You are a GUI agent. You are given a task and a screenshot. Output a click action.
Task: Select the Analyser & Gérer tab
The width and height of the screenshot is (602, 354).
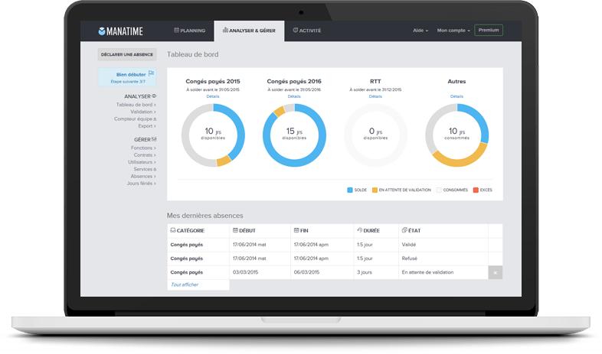(249, 31)
